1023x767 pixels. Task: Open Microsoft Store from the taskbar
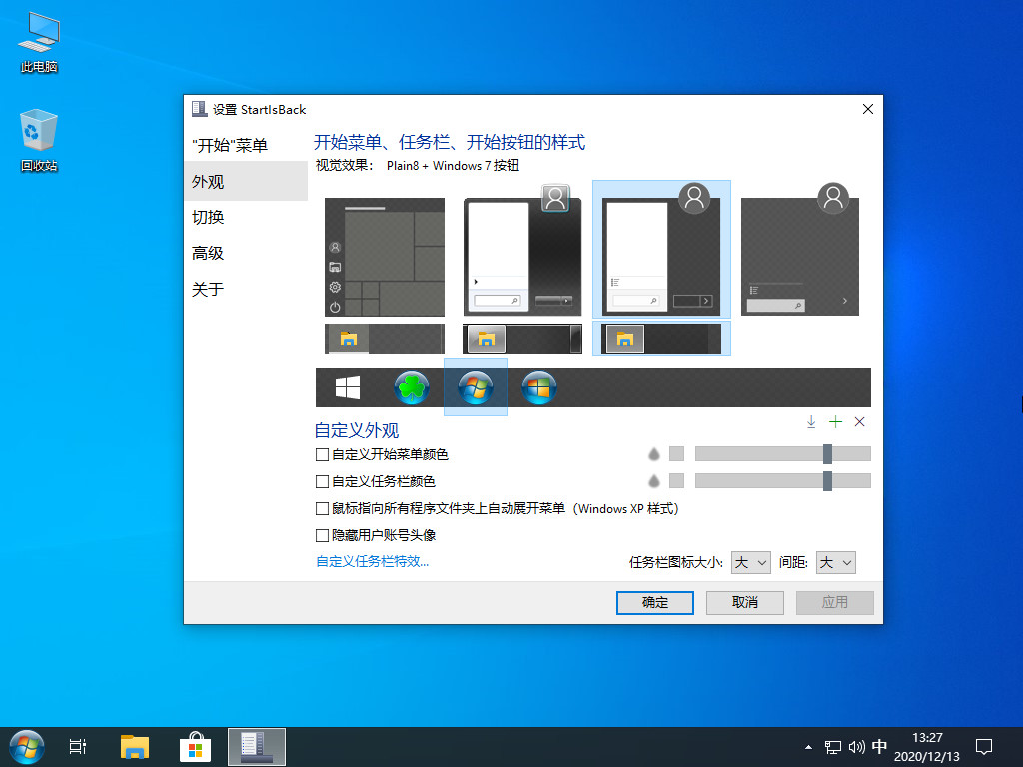(x=195, y=746)
